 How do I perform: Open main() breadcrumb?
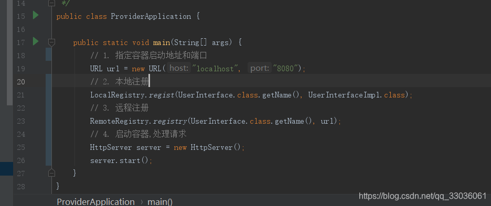[160, 202]
